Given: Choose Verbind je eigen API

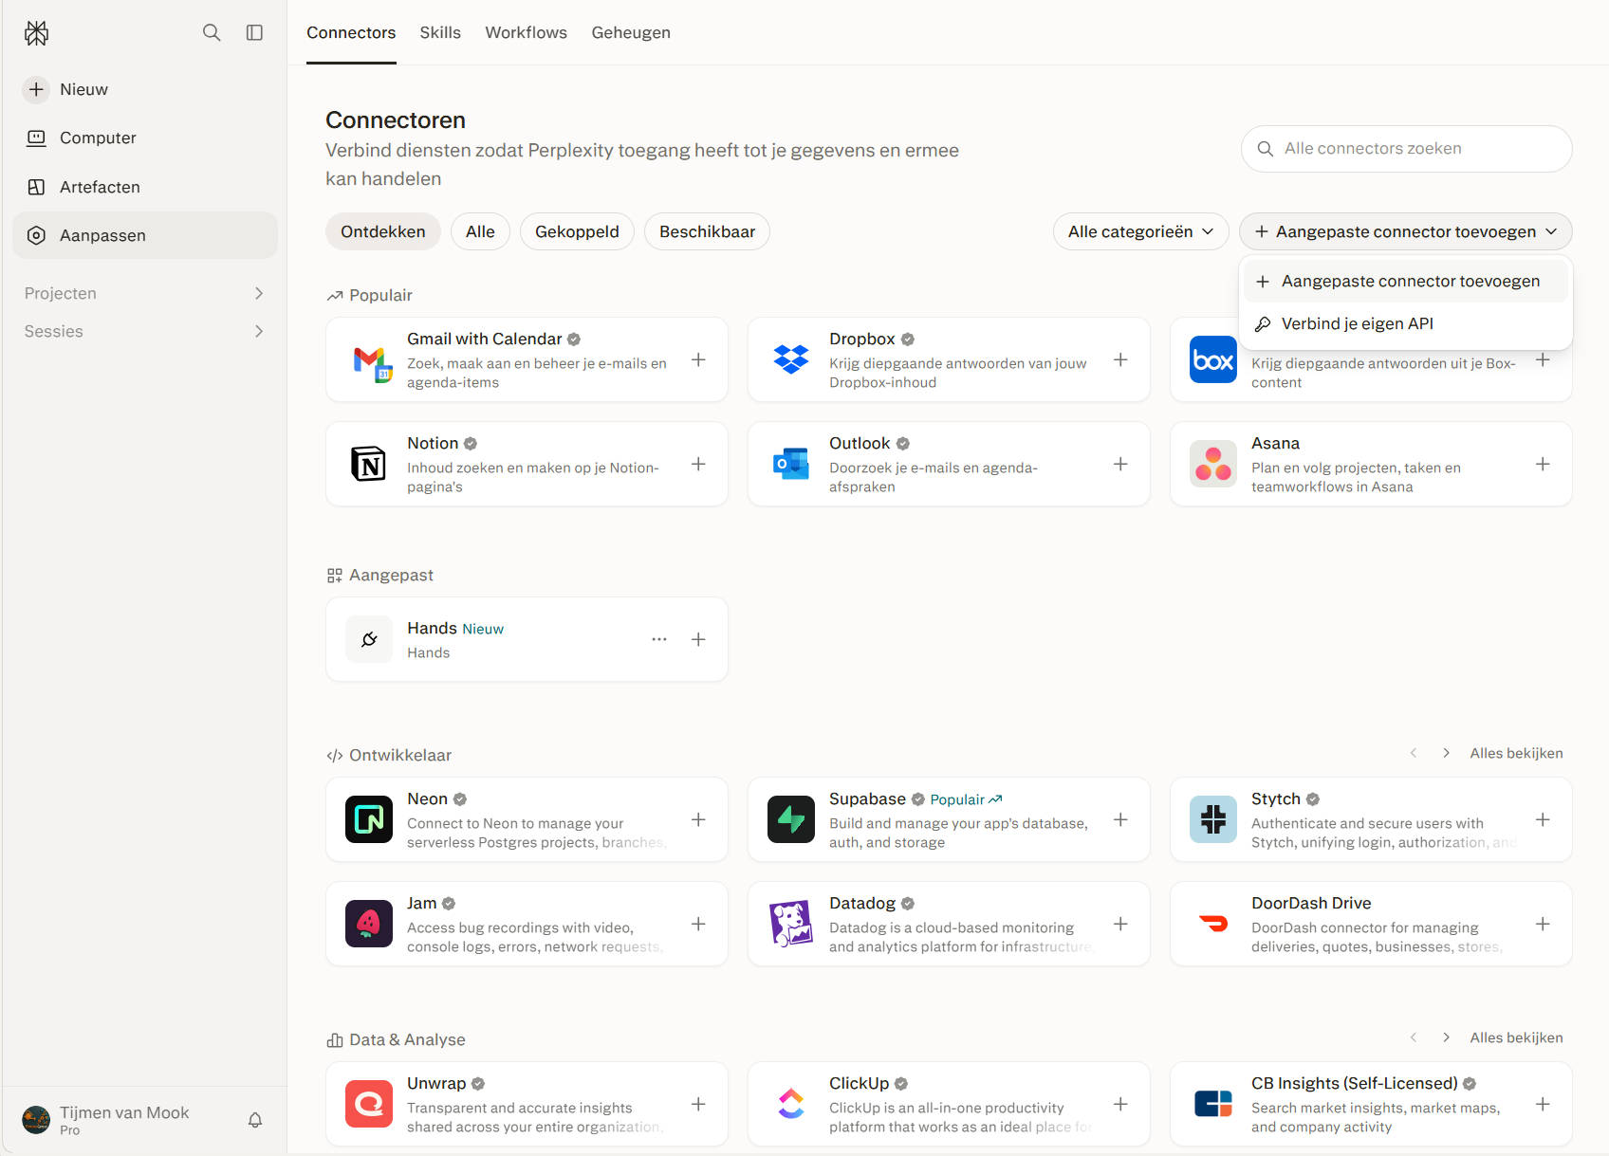Looking at the screenshot, I should click(x=1405, y=324).
